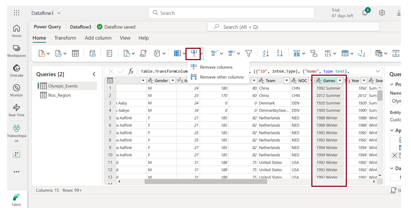
Task: Open the settings gear icon
Action: [382, 13]
